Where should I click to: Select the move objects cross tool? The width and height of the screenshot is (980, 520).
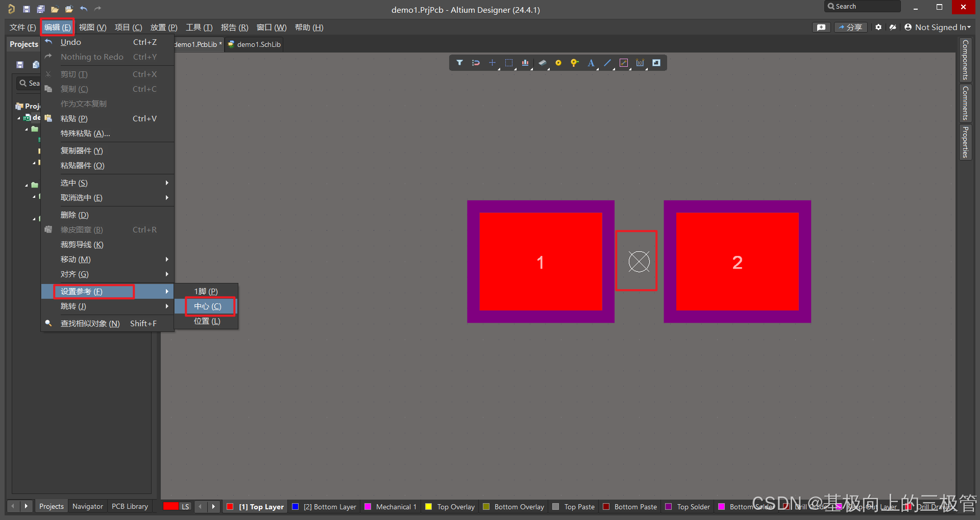(x=492, y=63)
